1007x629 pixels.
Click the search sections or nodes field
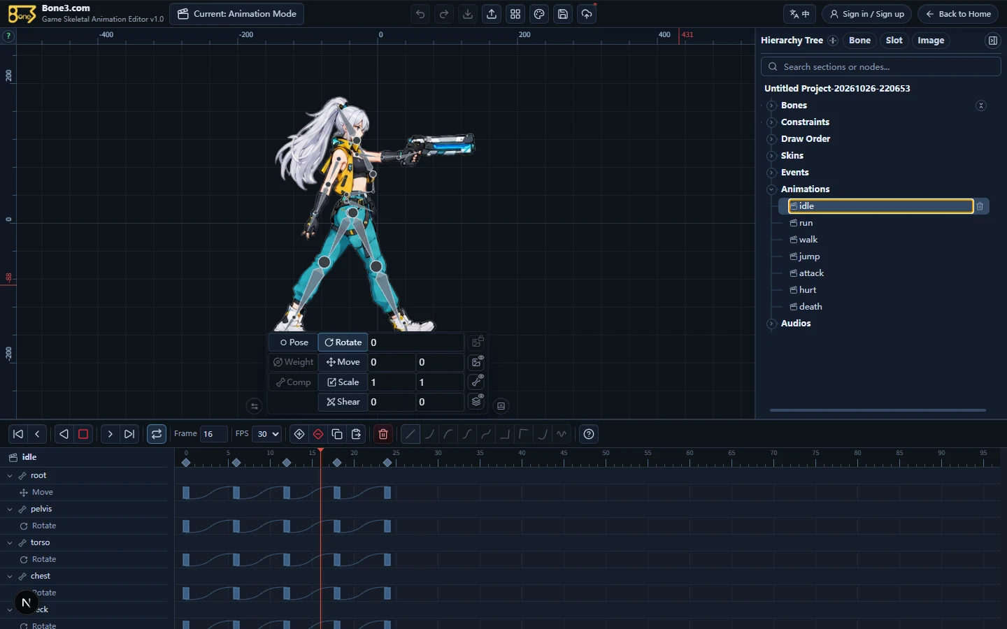point(881,66)
